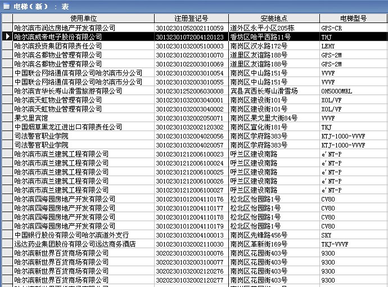The image size is (388, 287).
Task: Click cell 哈尔滨吉华长寿山滑雪旅游有限公司
Action: (83, 91)
